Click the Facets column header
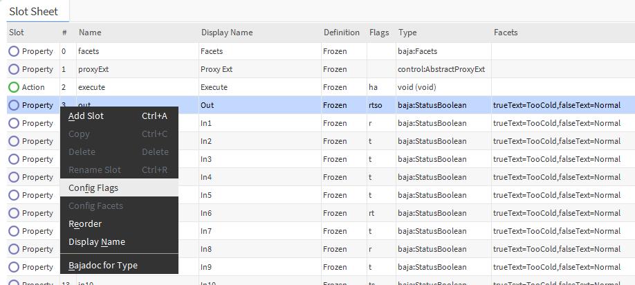The height and width of the screenshot is (285, 635). click(x=506, y=33)
